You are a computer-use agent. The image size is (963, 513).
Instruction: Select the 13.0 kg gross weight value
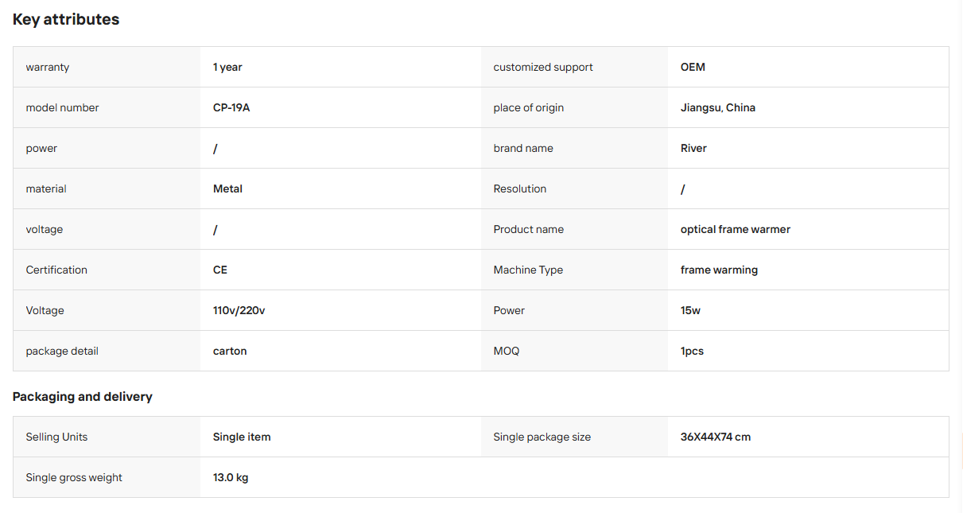click(x=231, y=477)
